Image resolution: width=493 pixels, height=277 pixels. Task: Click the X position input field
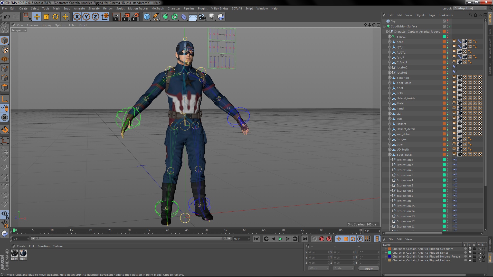pos(318,252)
